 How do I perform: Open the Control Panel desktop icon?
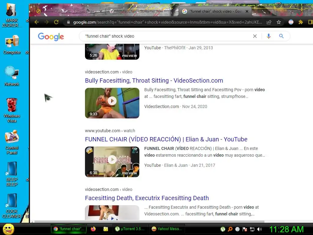tap(12, 142)
